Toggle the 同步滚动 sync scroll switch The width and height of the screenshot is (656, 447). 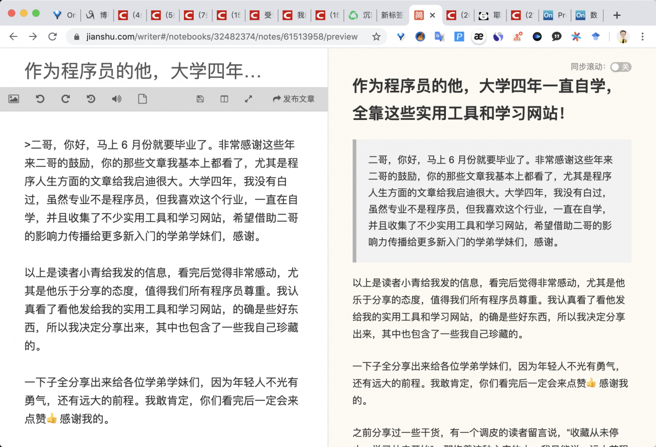[621, 67]
